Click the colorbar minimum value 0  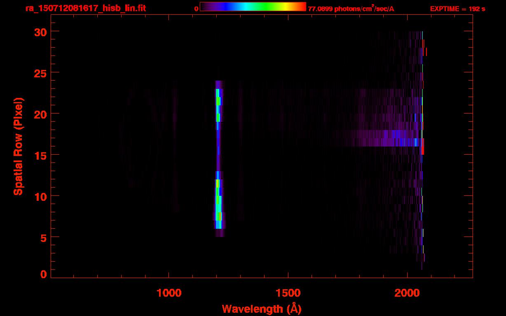click(196, 9)
